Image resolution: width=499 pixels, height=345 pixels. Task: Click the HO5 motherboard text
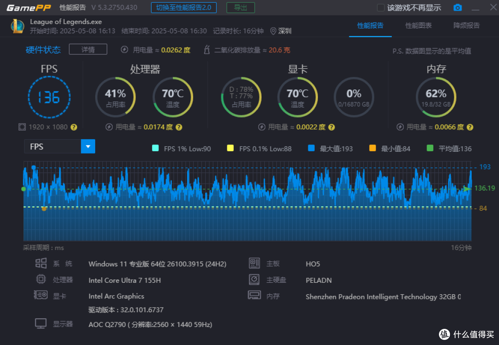click(x=313, y=264)
